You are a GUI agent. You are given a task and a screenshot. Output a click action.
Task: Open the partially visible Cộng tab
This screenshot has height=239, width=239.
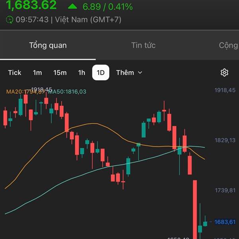(228, 45)
